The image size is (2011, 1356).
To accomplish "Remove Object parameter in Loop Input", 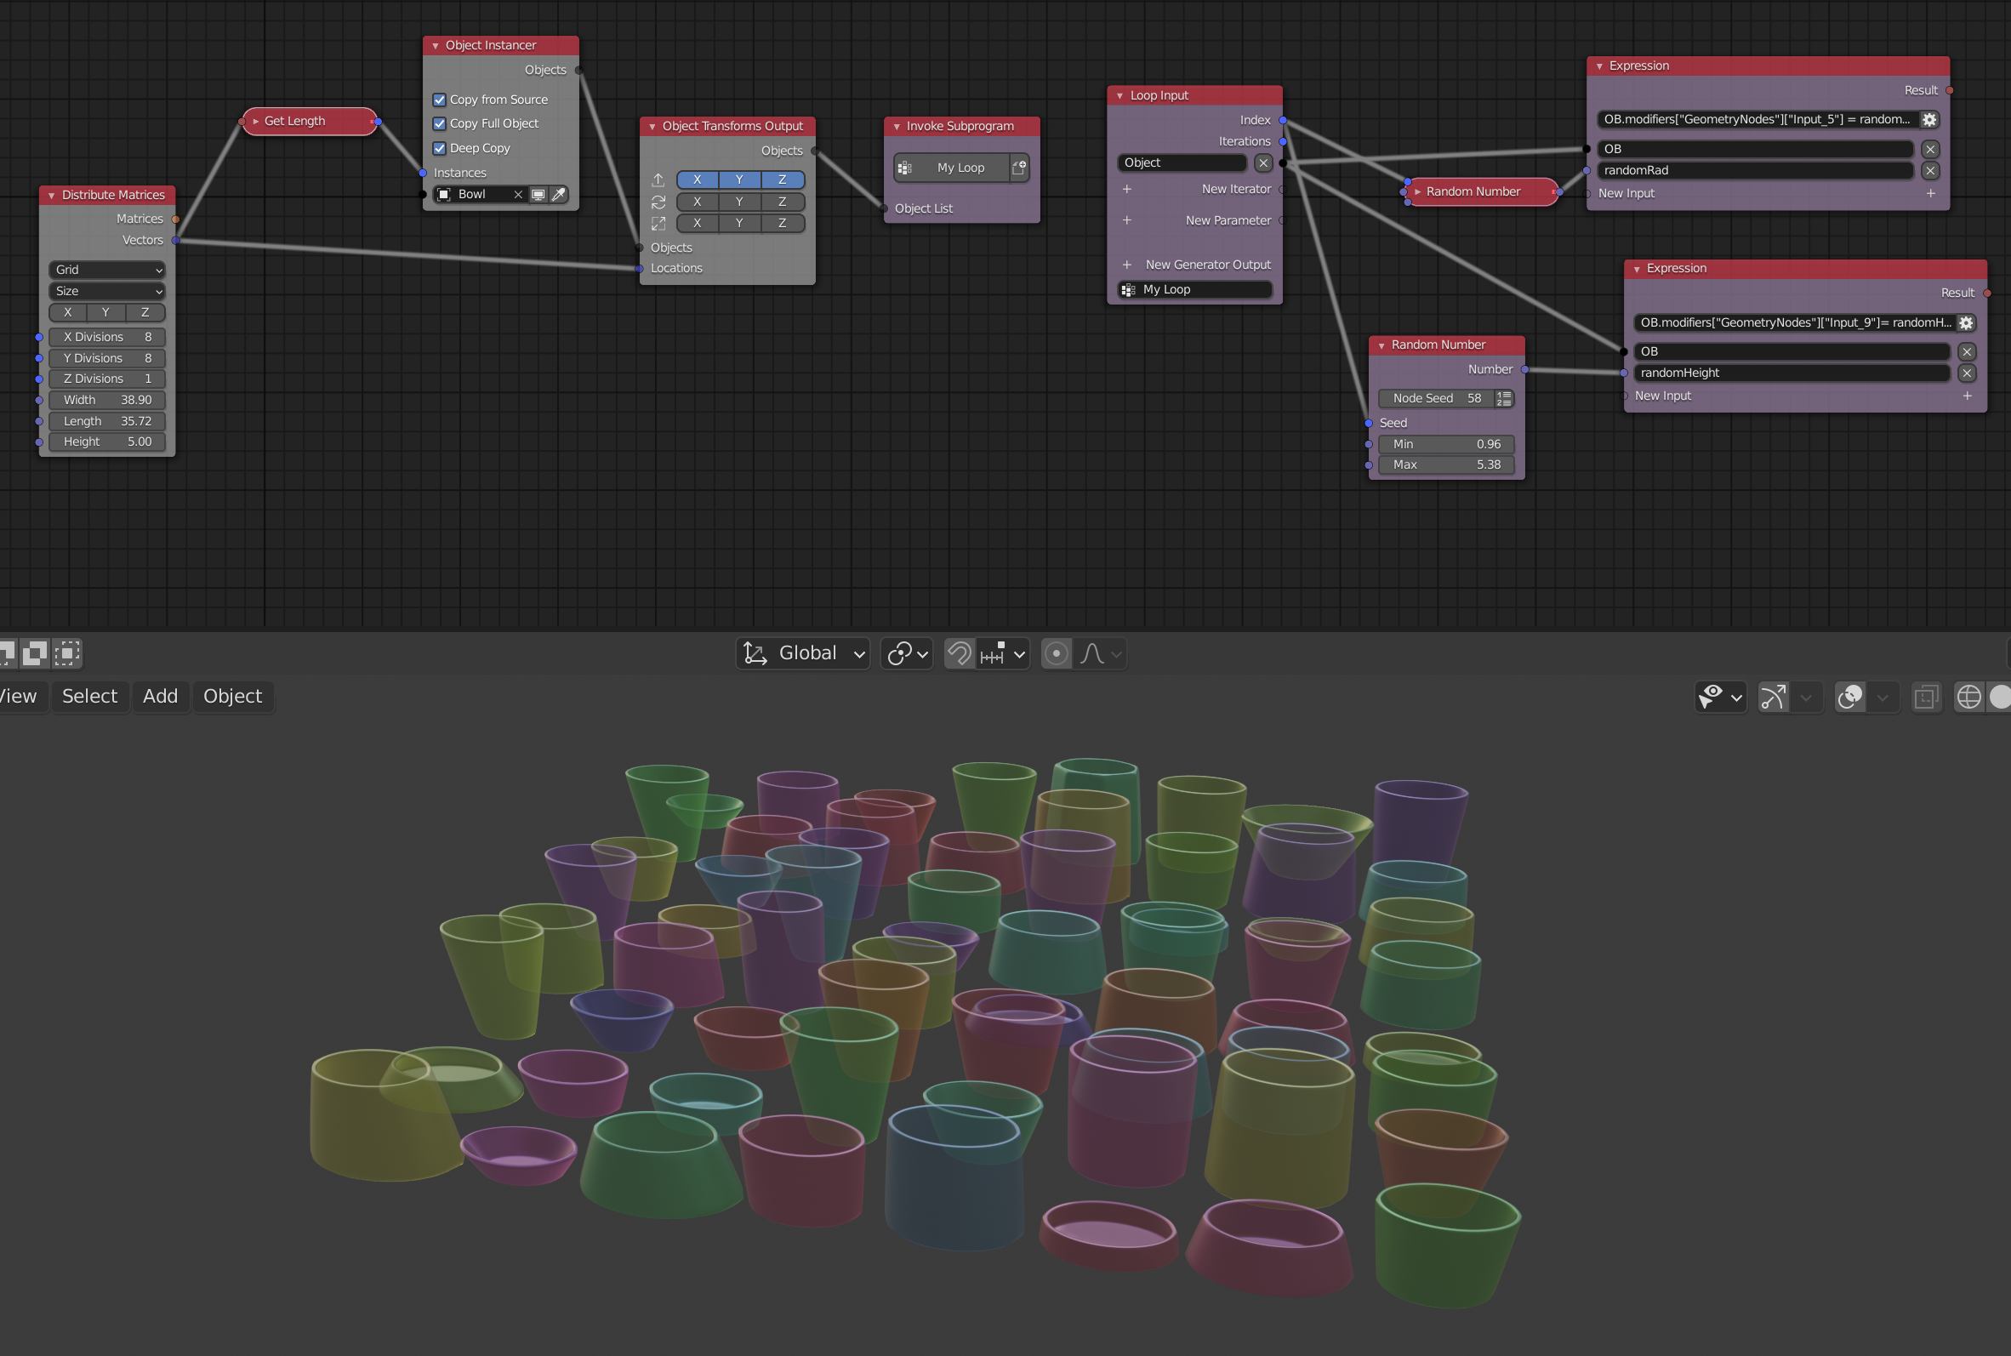I will [x=1263, y=162].
